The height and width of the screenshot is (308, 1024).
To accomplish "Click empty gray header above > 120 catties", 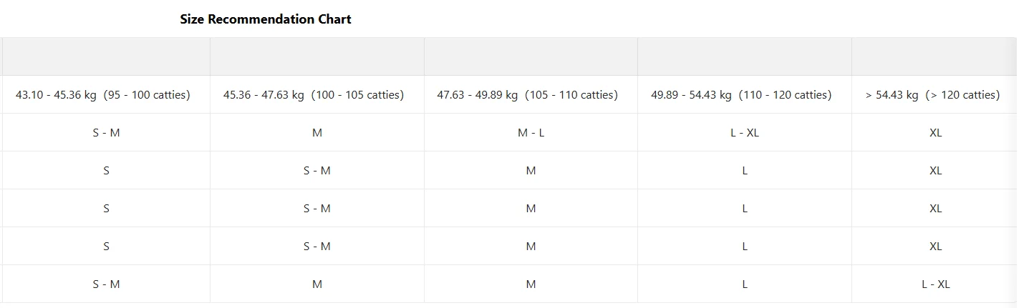I will (x=934, y=57).
